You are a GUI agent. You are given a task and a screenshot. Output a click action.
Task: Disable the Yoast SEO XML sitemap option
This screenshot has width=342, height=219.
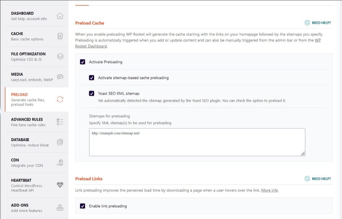click(92, 93)
